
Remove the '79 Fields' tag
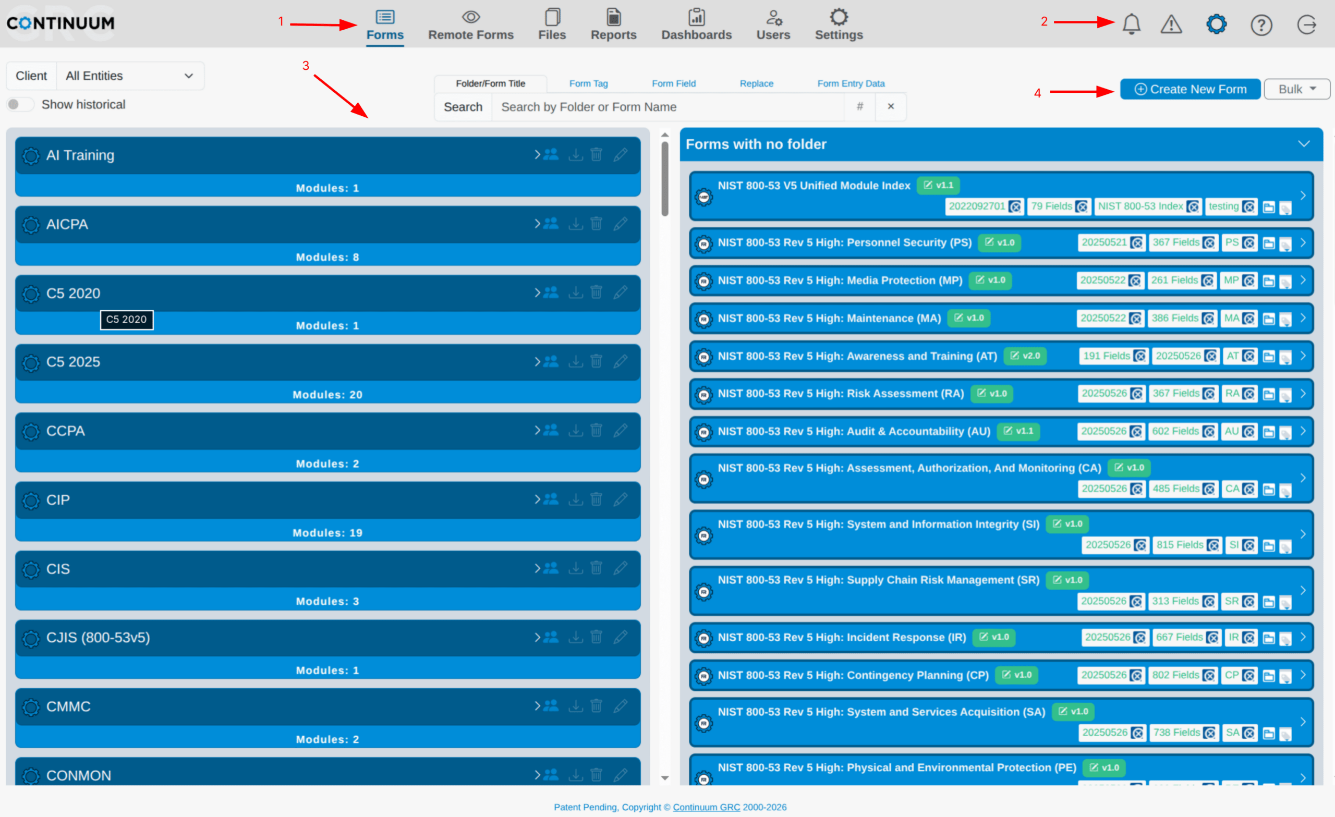click(x=1082, y=206)
